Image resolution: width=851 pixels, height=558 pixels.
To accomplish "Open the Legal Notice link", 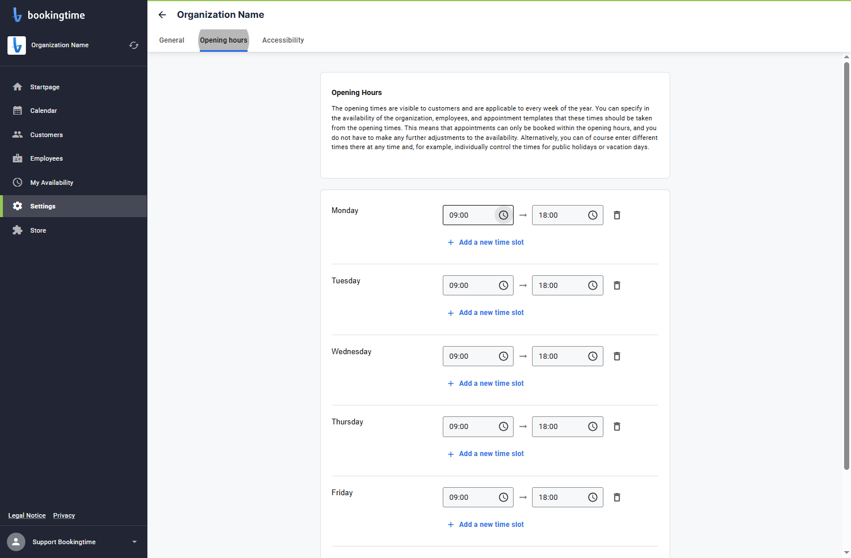I will 27,515.
